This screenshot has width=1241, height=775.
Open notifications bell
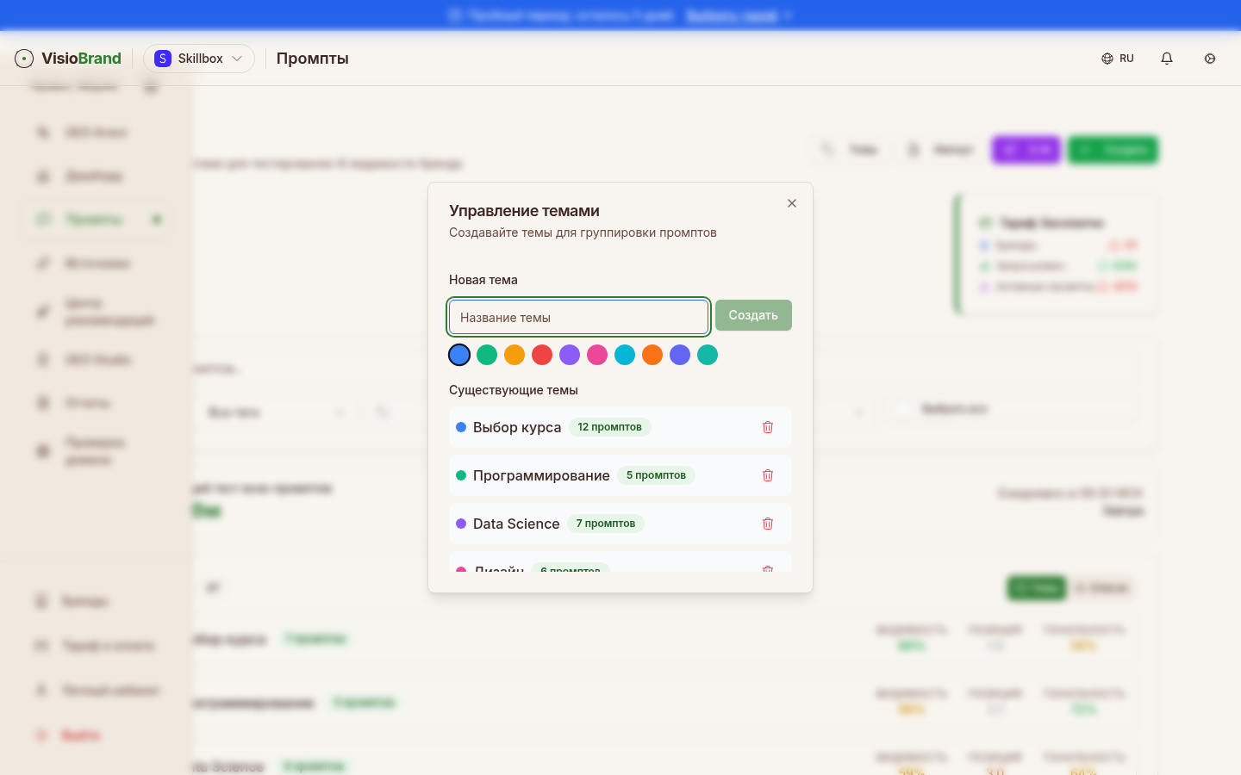(1167, 59)
